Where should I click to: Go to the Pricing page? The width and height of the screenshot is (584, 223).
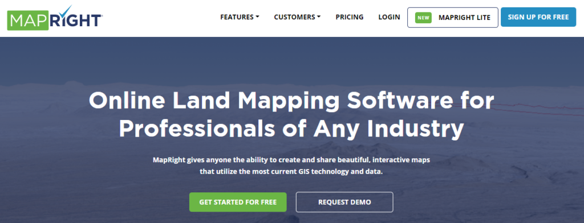(x=350, y=17)
